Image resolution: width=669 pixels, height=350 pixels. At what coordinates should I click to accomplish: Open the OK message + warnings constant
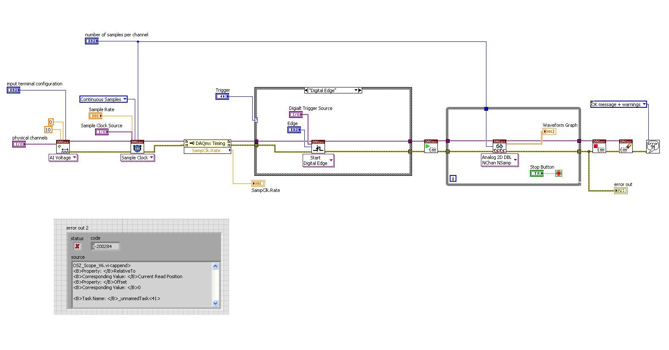[x=619, y=104]
